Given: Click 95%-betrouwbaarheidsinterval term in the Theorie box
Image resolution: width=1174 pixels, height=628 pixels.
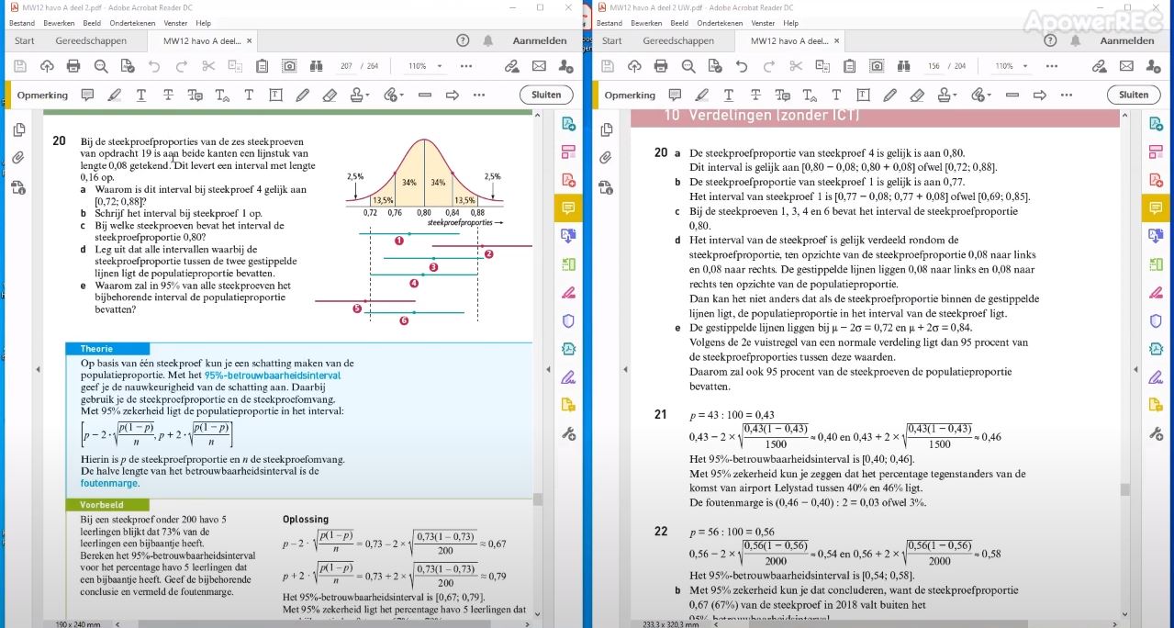Looking at the screenshot, I should click(273, 376).
